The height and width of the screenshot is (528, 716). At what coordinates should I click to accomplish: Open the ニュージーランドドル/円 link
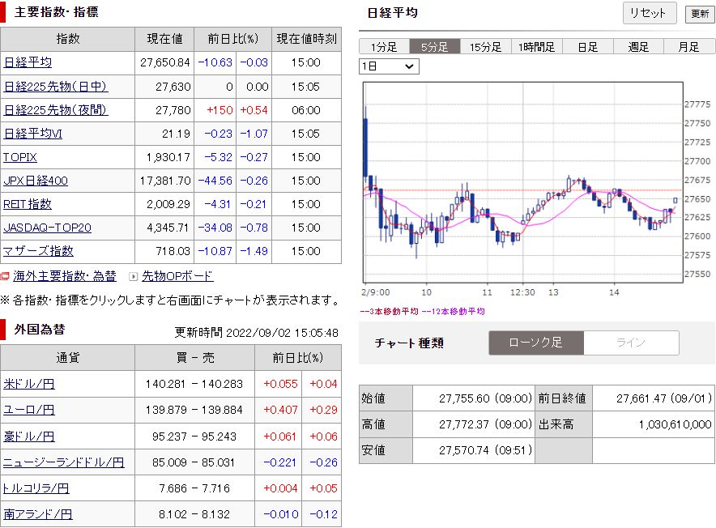[63, 462]
